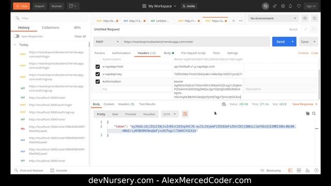Open the Send button dropdown arrow
The width and height of the screenshot is (331, 186).
click(293, 42)
